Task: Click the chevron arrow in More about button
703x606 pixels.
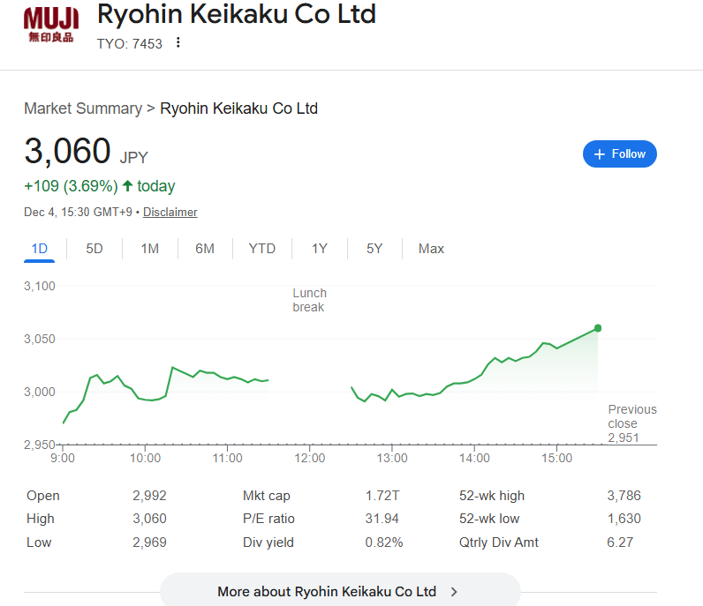Action: pyautogui.click(x=454, y=592)
